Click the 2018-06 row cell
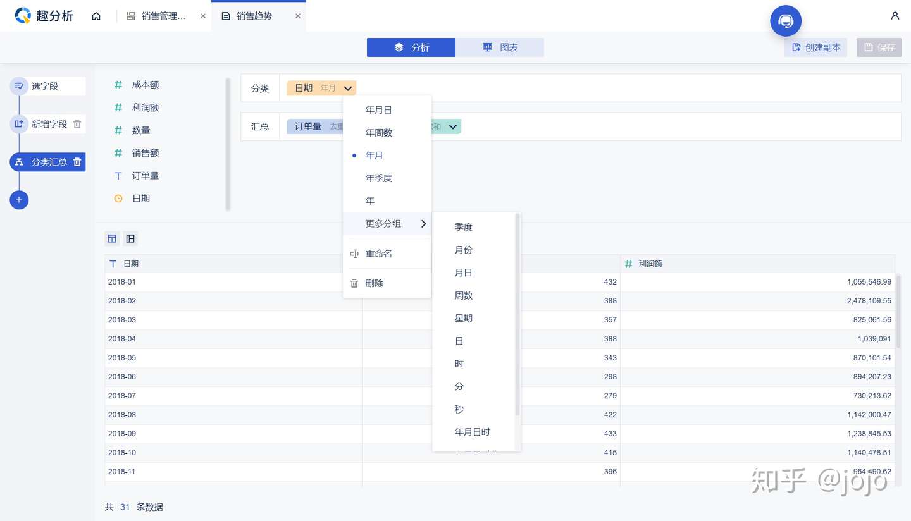Viewport: 911px width, 521px height. pyautogui.click(x=233, y=377)
